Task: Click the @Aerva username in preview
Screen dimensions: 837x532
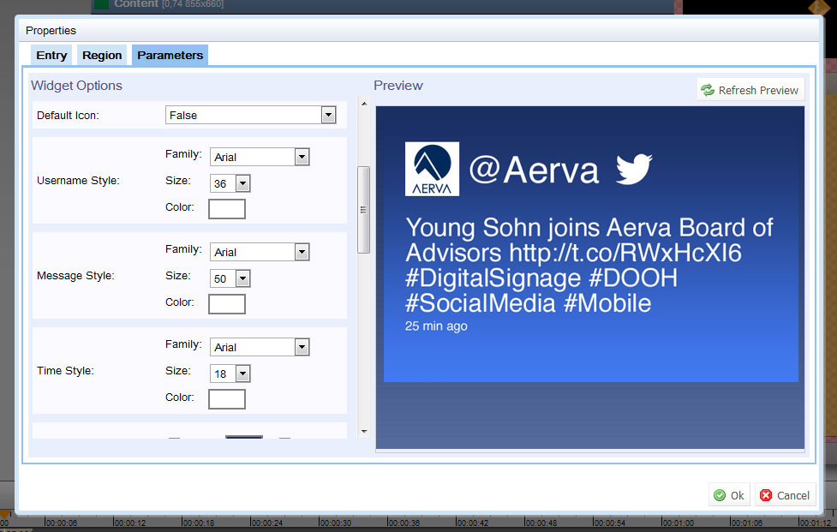Action: click(x=534, y=170)
